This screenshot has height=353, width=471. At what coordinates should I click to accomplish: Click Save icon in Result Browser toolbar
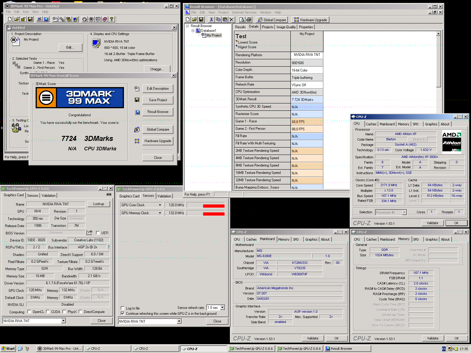coord(201,19)
